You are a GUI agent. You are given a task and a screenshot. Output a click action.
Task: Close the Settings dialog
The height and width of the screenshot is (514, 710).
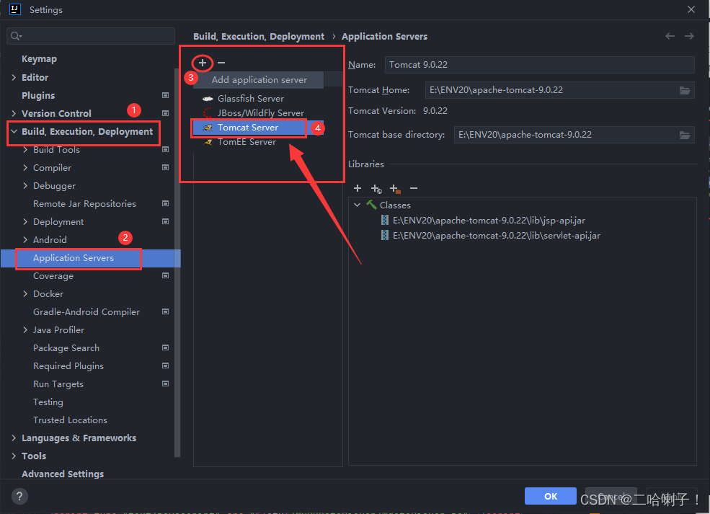tap(691, 9)
